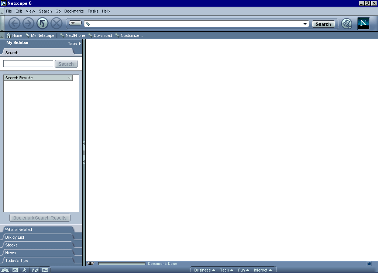Click the Stop loading button
The height and width of the screenshot is (273, 378).
pyautogui.click(x=56, y=24)
